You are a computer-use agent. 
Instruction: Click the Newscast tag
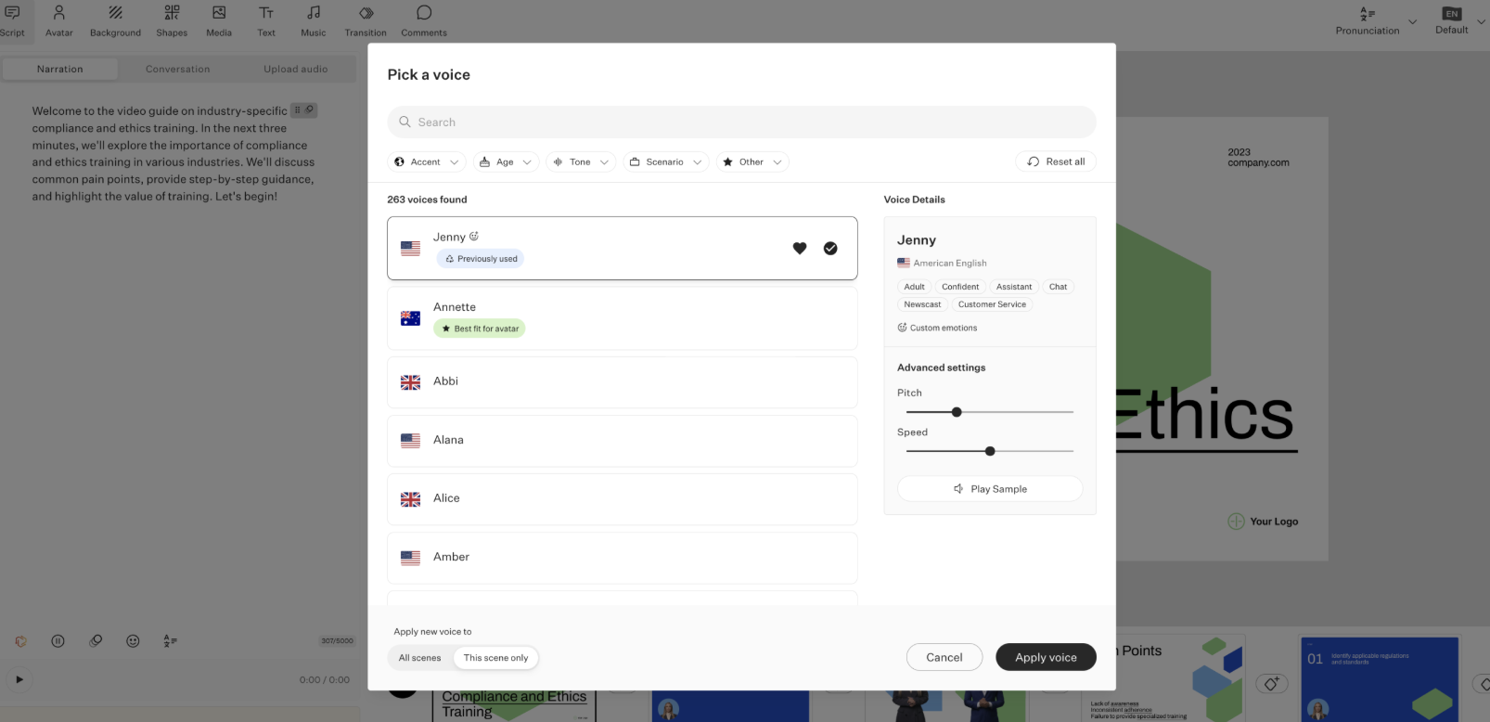[922, 304]
